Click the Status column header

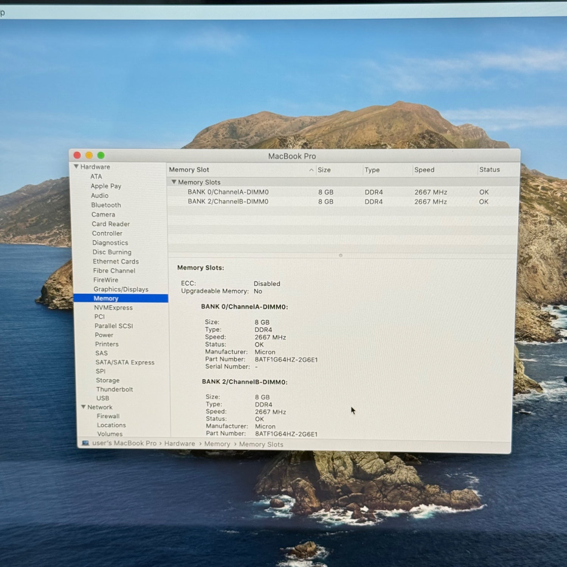490,170
